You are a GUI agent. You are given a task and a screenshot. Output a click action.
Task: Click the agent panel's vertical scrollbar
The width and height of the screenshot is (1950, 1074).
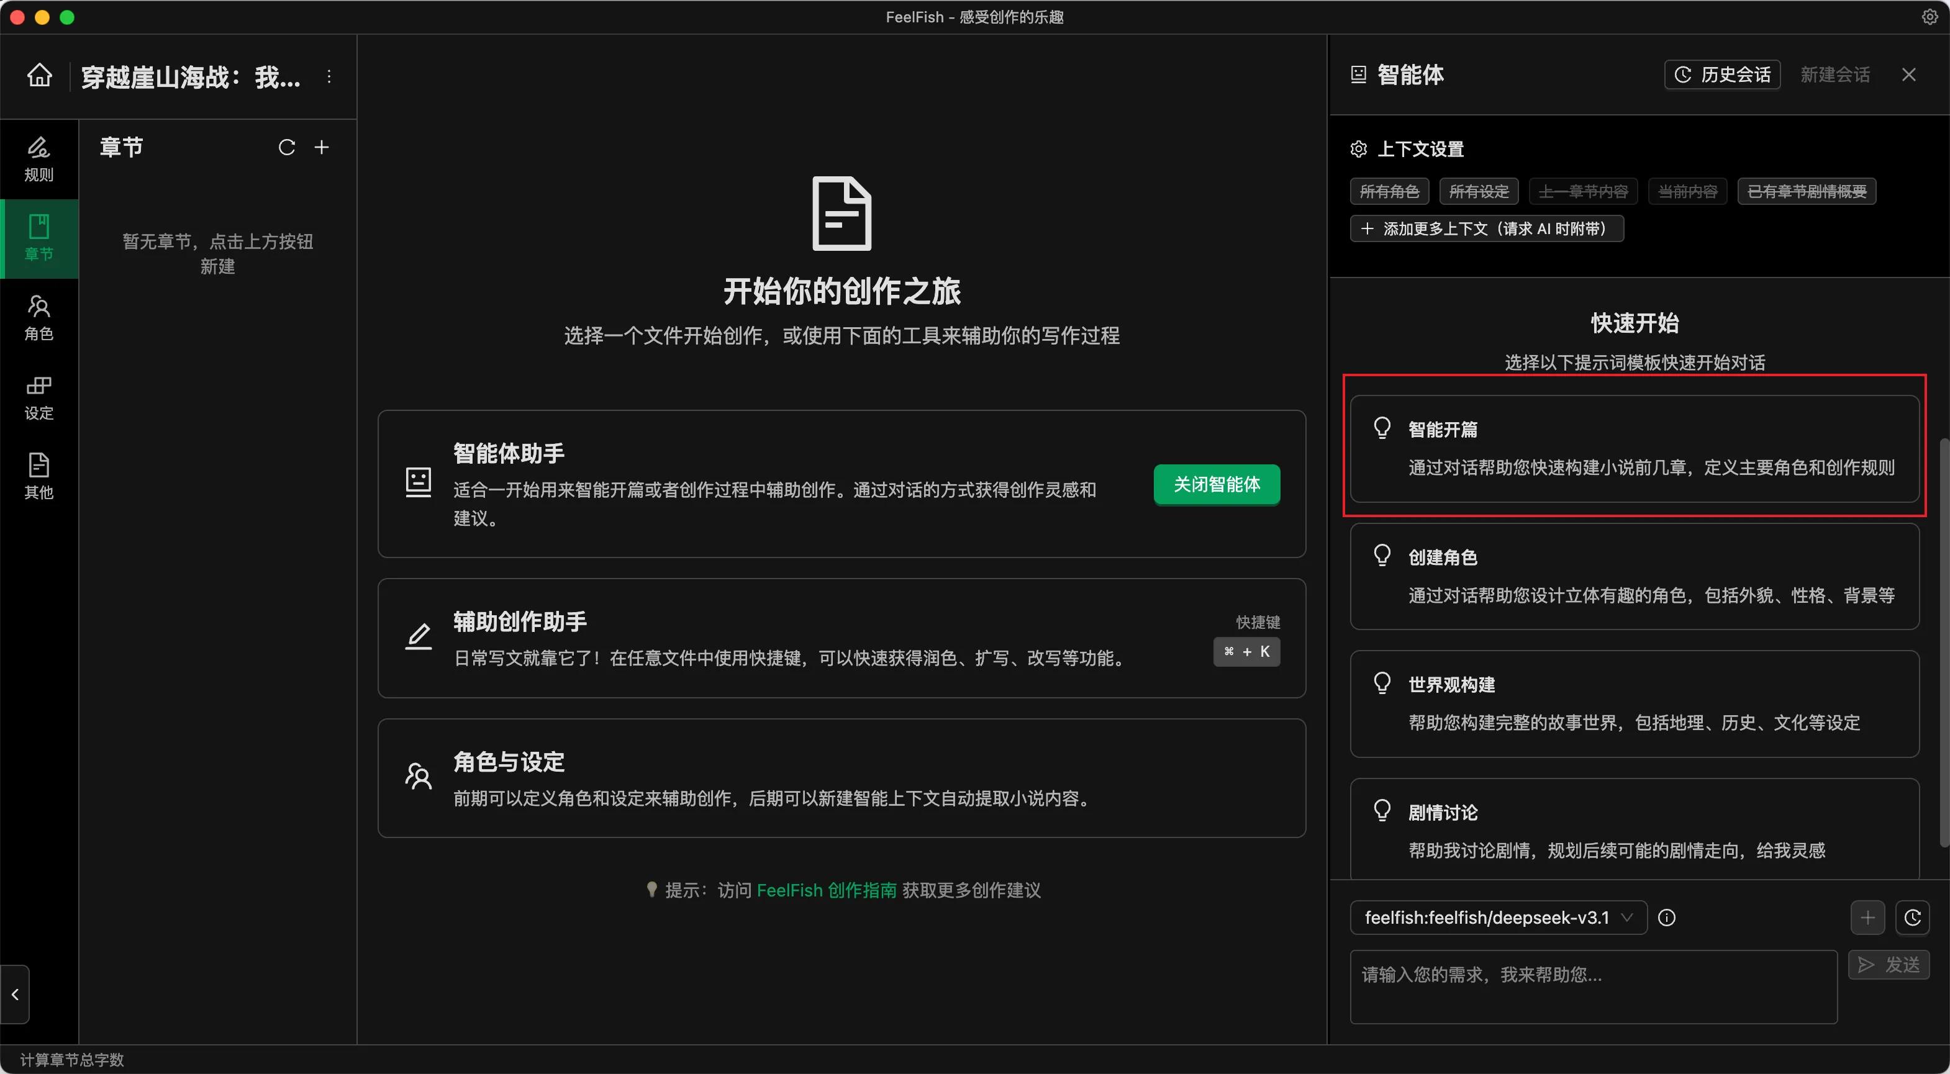tap(1943, 643)
